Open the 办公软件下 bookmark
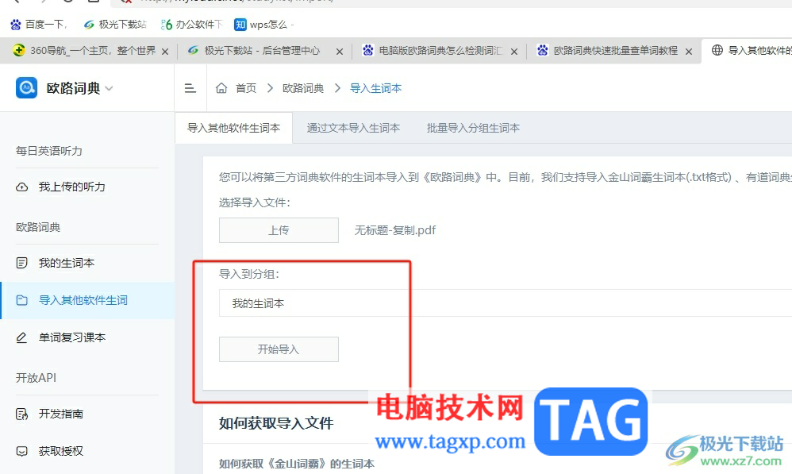Screen dimensions: 792x474 191,25
